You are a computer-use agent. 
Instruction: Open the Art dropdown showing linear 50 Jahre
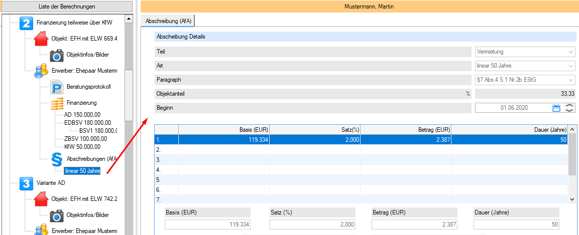point(525,66)
